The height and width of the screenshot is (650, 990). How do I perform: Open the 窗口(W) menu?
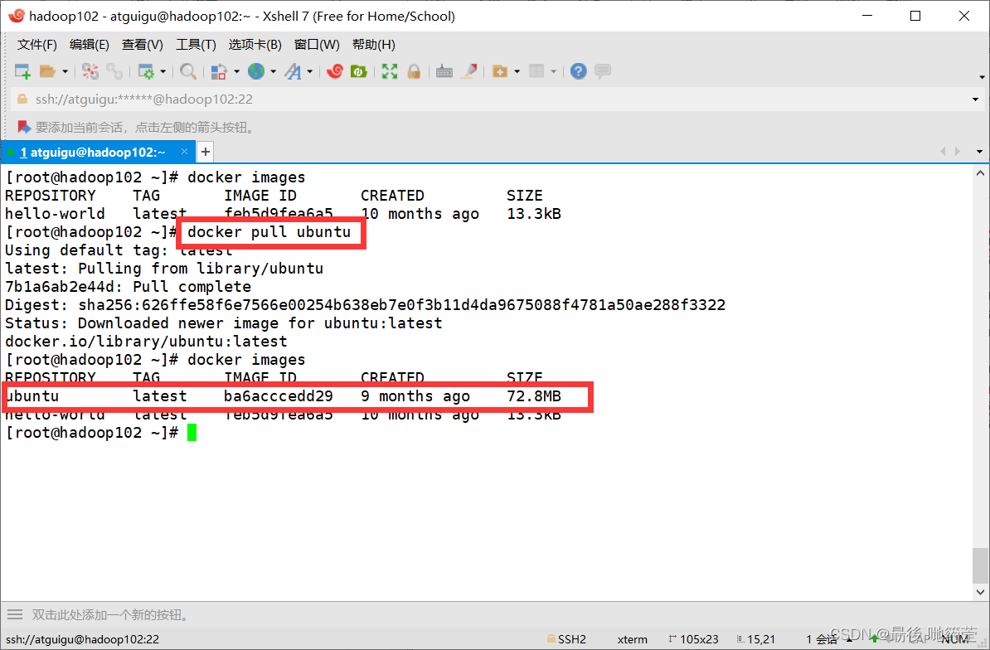tap(317, 45)
